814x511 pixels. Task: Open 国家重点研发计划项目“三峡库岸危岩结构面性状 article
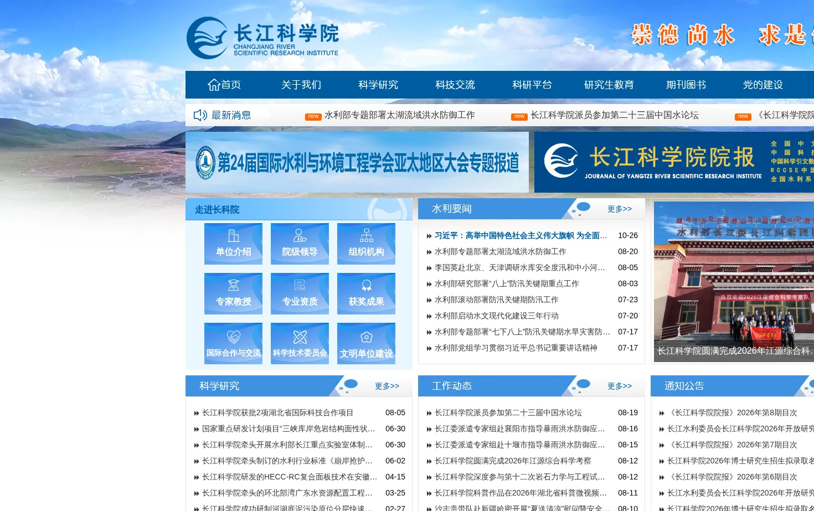pos(288,429)
